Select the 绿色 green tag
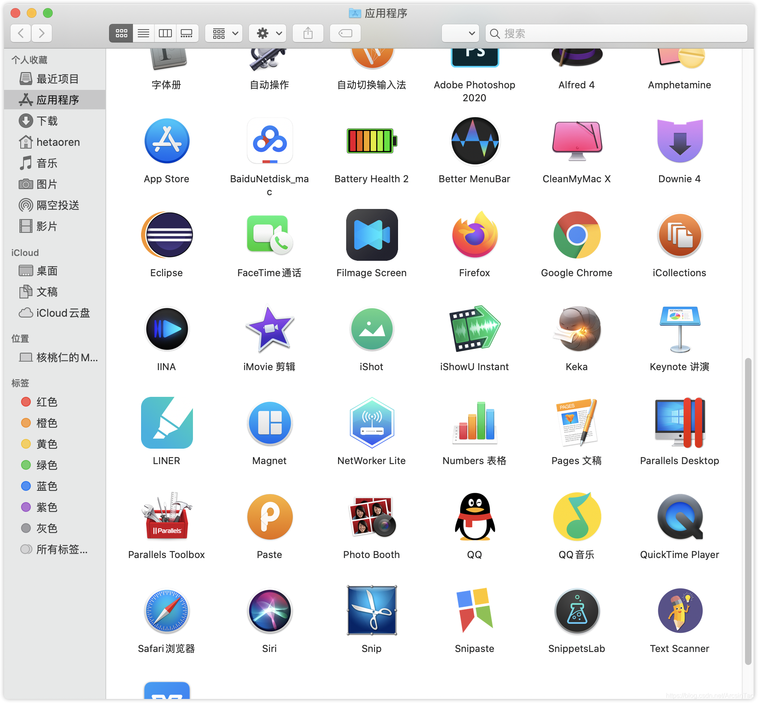This screenshot has height=703, width=758. 55,465
